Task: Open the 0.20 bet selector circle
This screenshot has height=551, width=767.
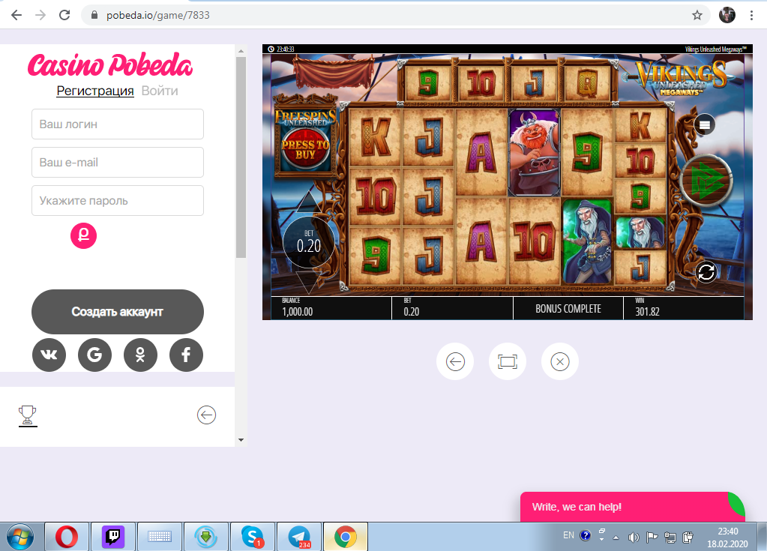Action: 309,242
